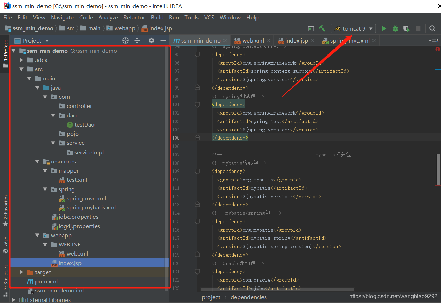Start debugging with the bug icon
This screenshot has width=441, height=303.
(x=395, y=28)
